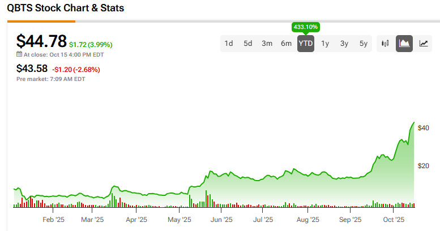Click the $43.58 pre-market price
This screenshot has height=231, width=440.
tap(32, 69)
